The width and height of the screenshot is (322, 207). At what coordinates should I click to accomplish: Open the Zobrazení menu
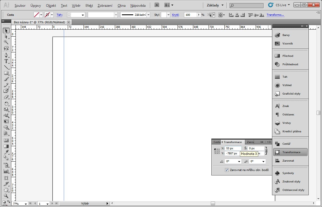(x=105, y=6)
